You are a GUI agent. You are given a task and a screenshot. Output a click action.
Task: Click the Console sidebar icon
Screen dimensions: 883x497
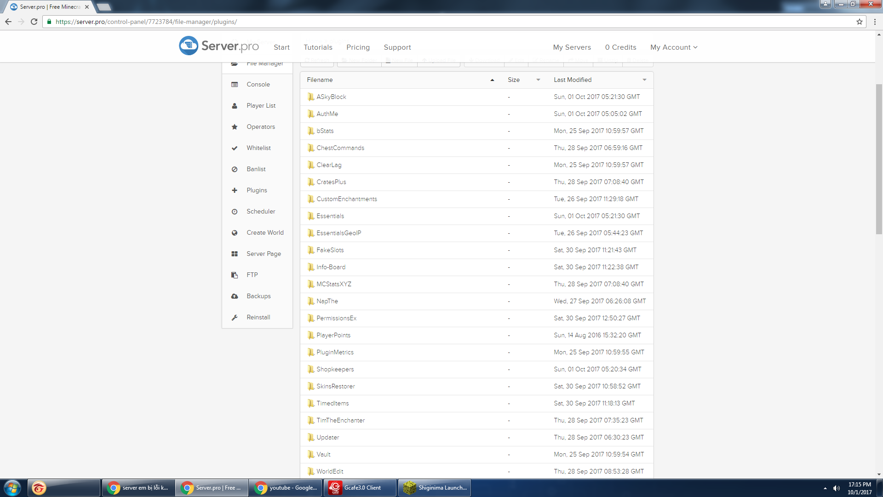pos(235,85)
